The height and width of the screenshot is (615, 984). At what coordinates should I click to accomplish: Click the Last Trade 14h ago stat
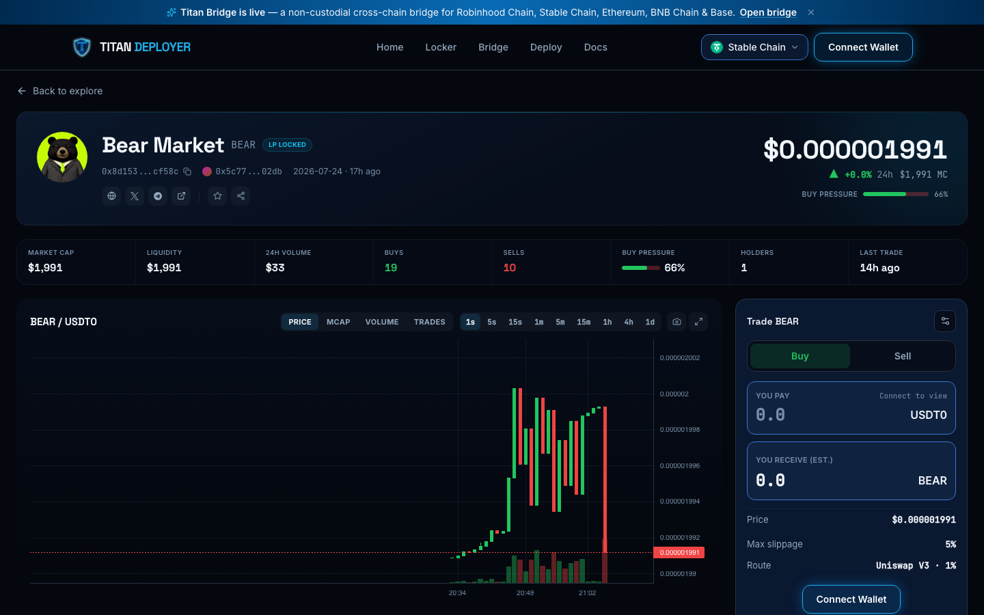coord(907,262)
